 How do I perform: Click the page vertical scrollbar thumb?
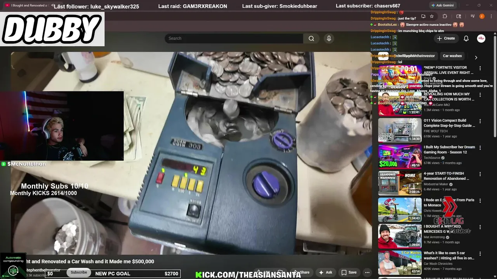click(x=495, y=86)
